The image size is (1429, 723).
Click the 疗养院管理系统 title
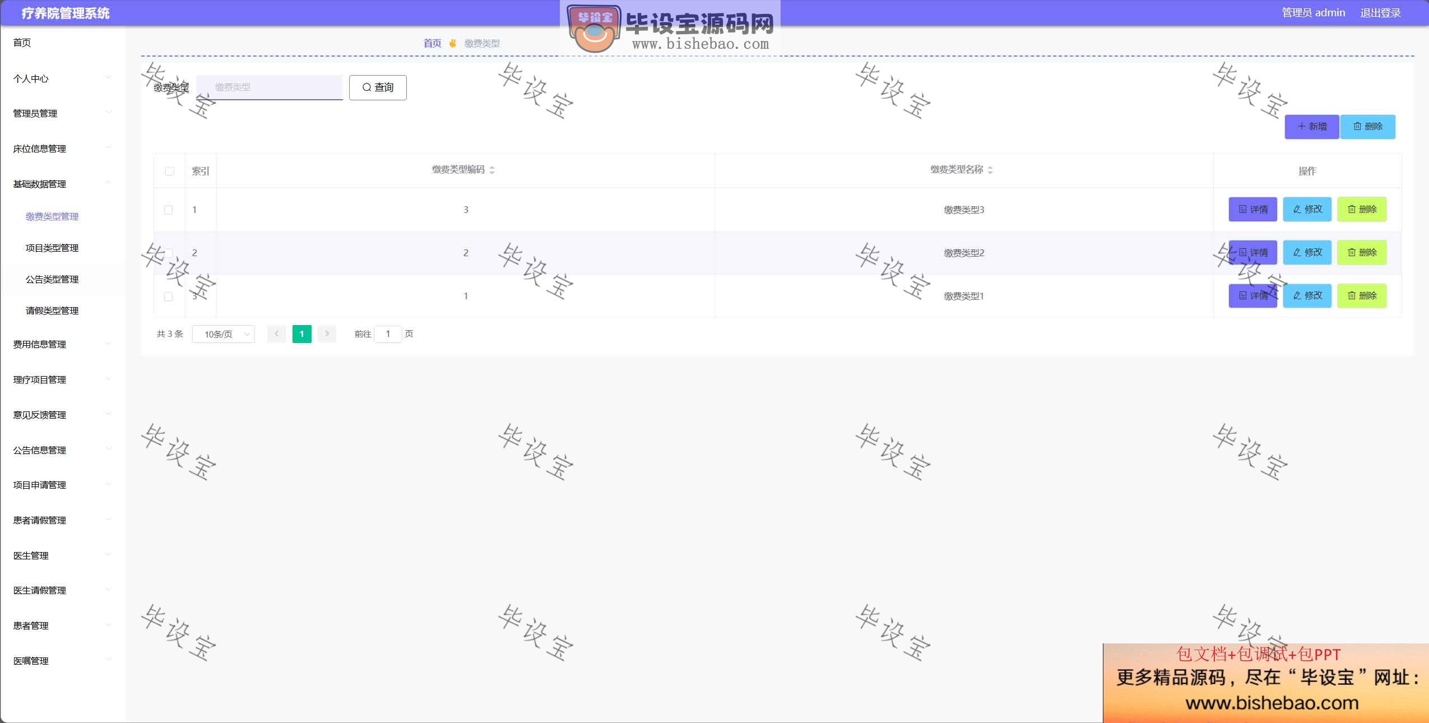66,13
